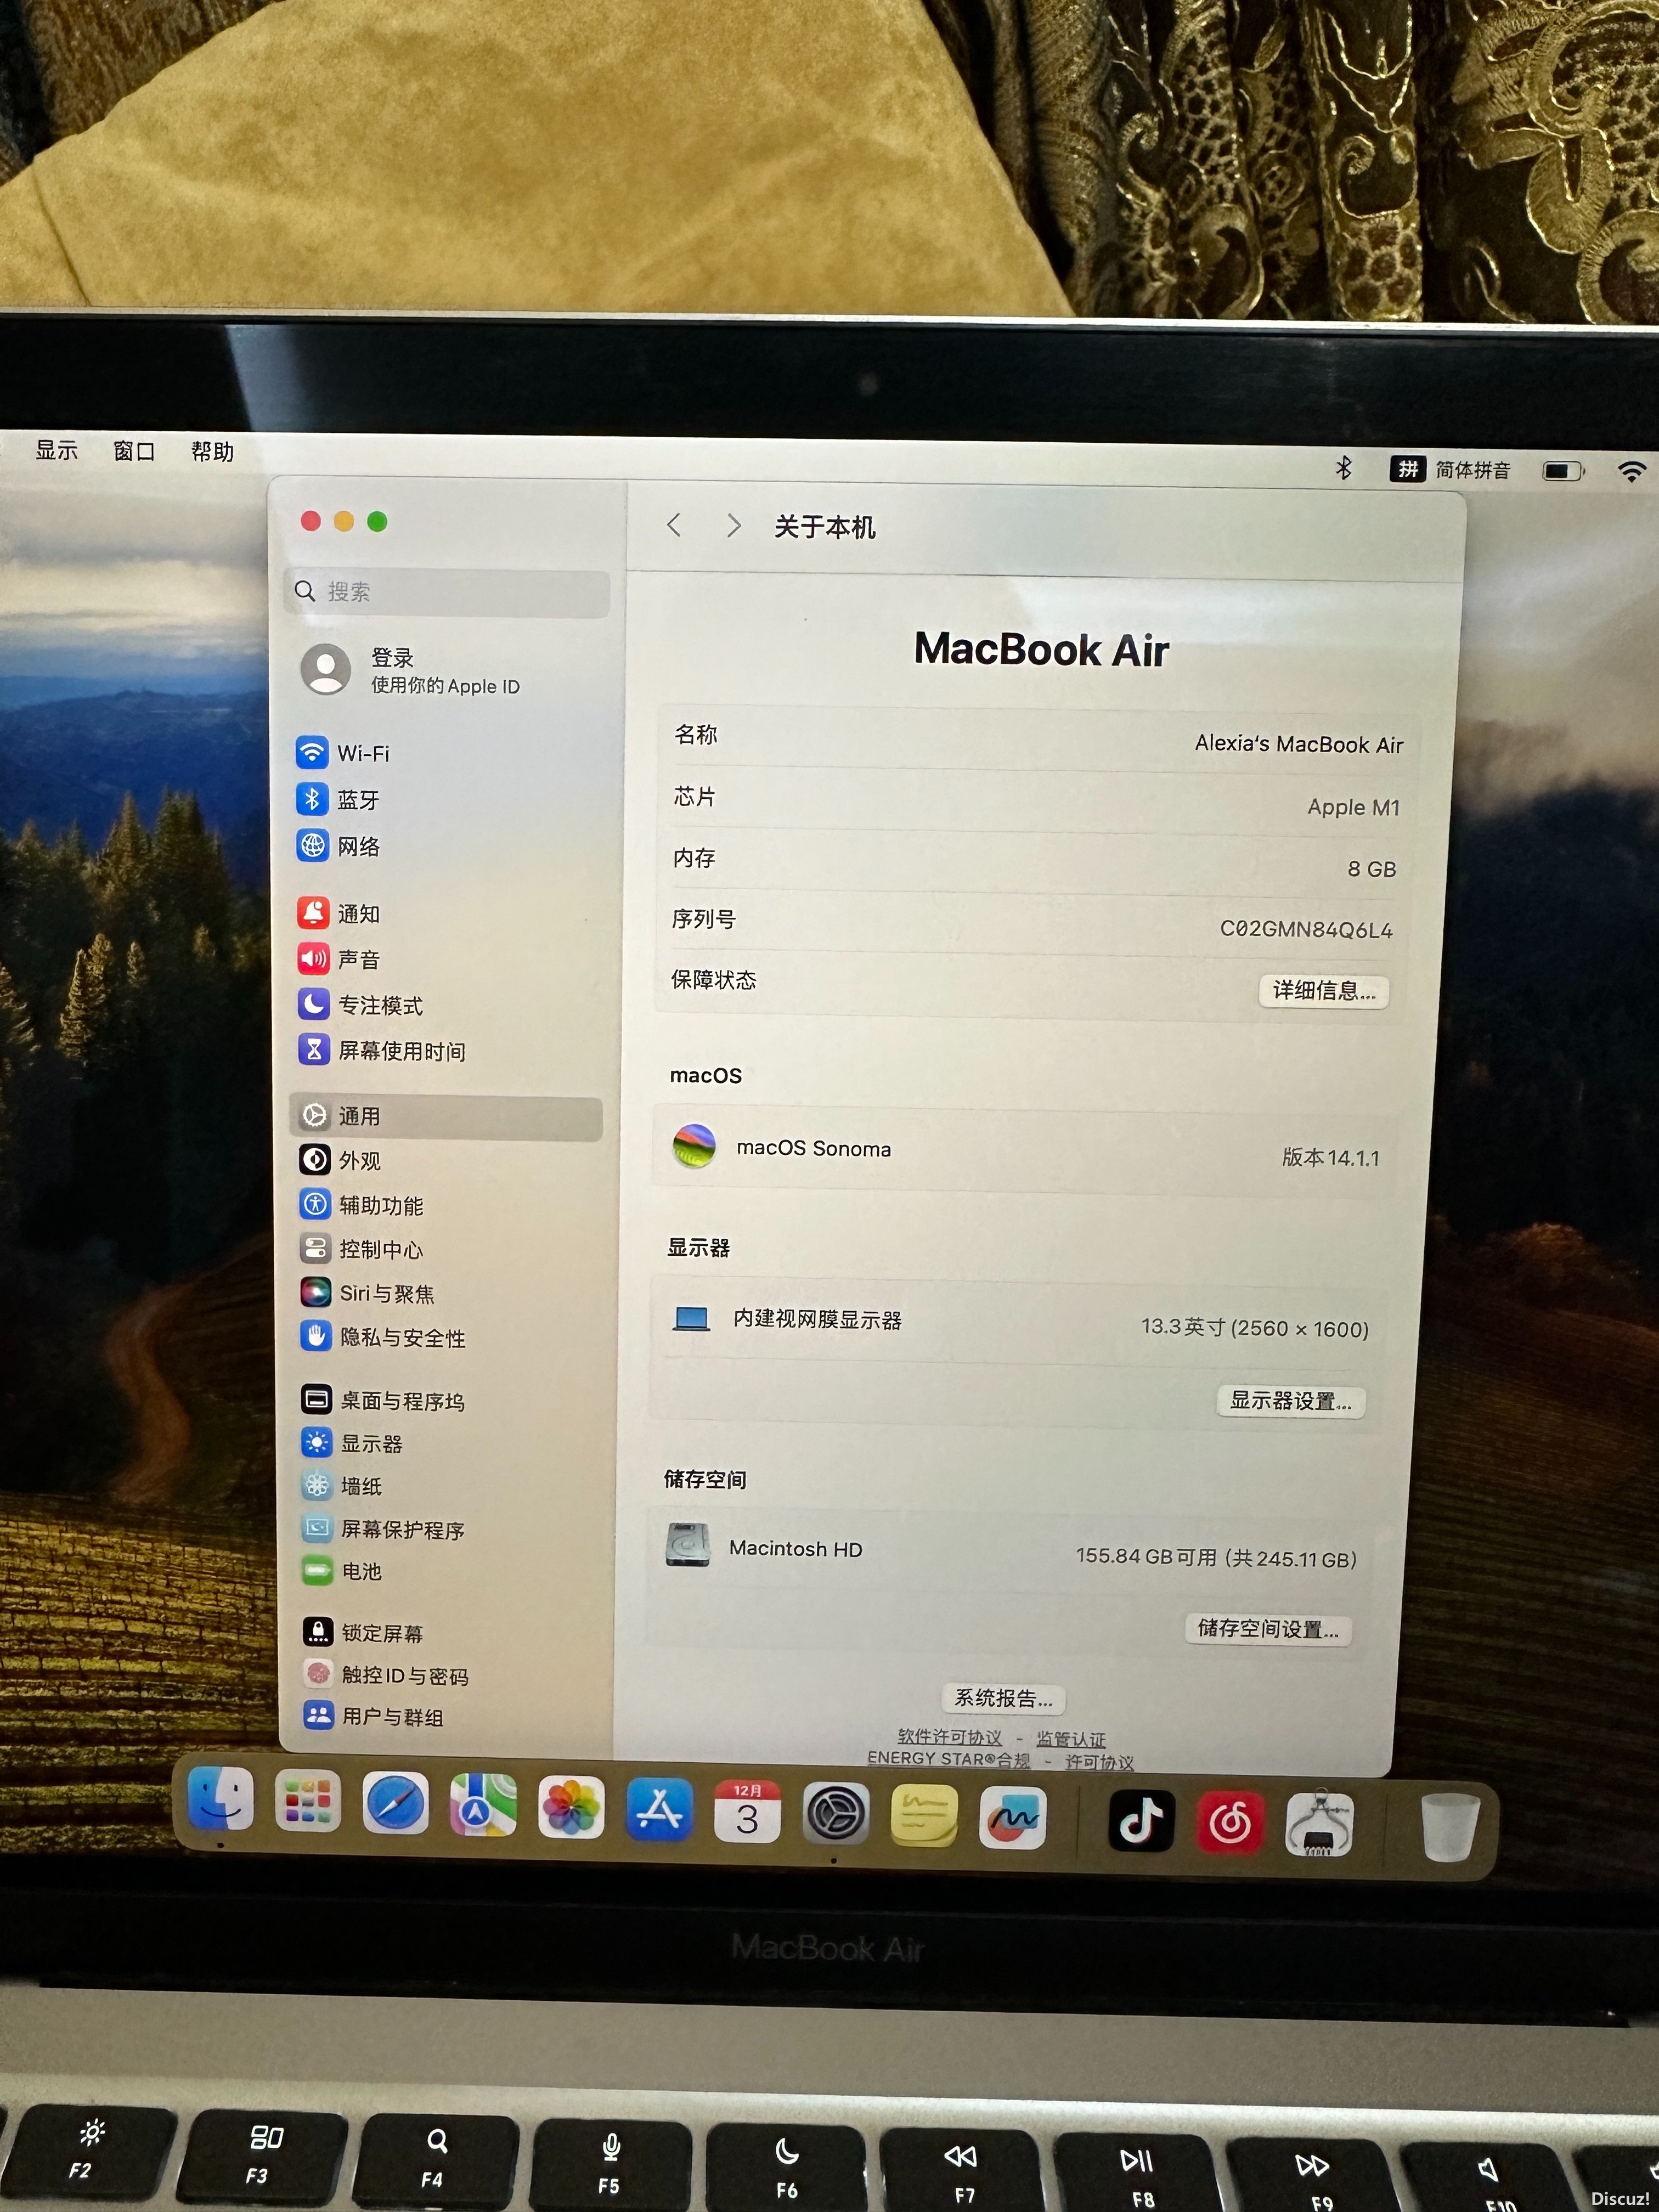Click the search (搜索) field
The height and width of the screenshot is (2212, 1659).
pyautogui.click(x=447, y=592)
